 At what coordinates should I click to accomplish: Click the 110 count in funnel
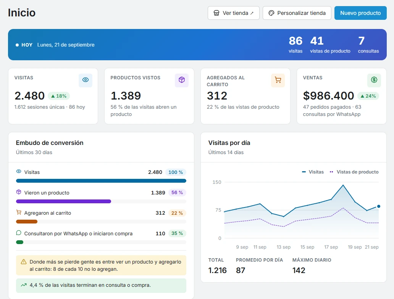[160, 233]
